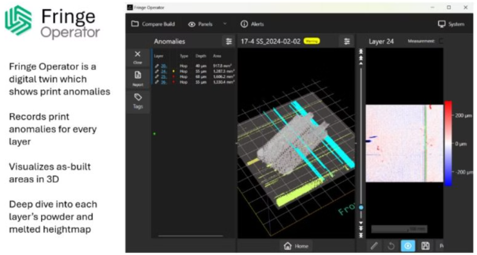477x255 pixels.
Task: Open the layer 25 anomaly link
Action: pos(164,77)
